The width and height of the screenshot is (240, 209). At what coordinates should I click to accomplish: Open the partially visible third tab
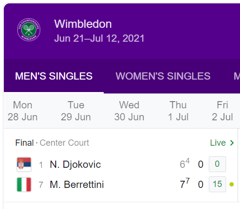(237, 76)
